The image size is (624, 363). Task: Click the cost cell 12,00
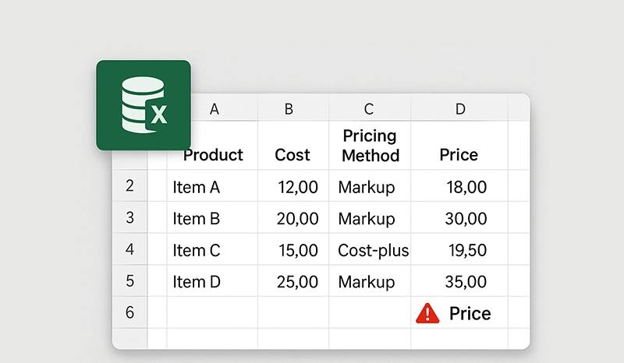[293, 185]
